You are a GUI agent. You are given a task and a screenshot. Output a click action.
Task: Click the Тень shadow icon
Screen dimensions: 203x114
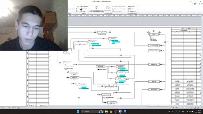click(x=81, y=11)
